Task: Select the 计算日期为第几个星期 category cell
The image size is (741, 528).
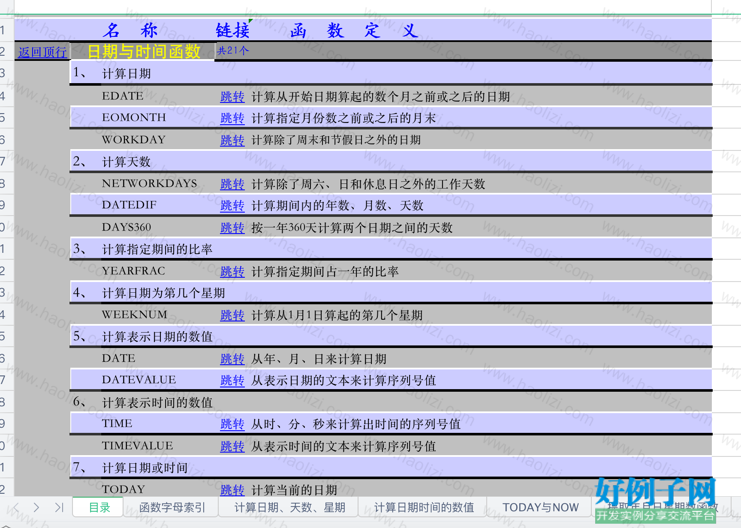Action: tap(163, 293)
